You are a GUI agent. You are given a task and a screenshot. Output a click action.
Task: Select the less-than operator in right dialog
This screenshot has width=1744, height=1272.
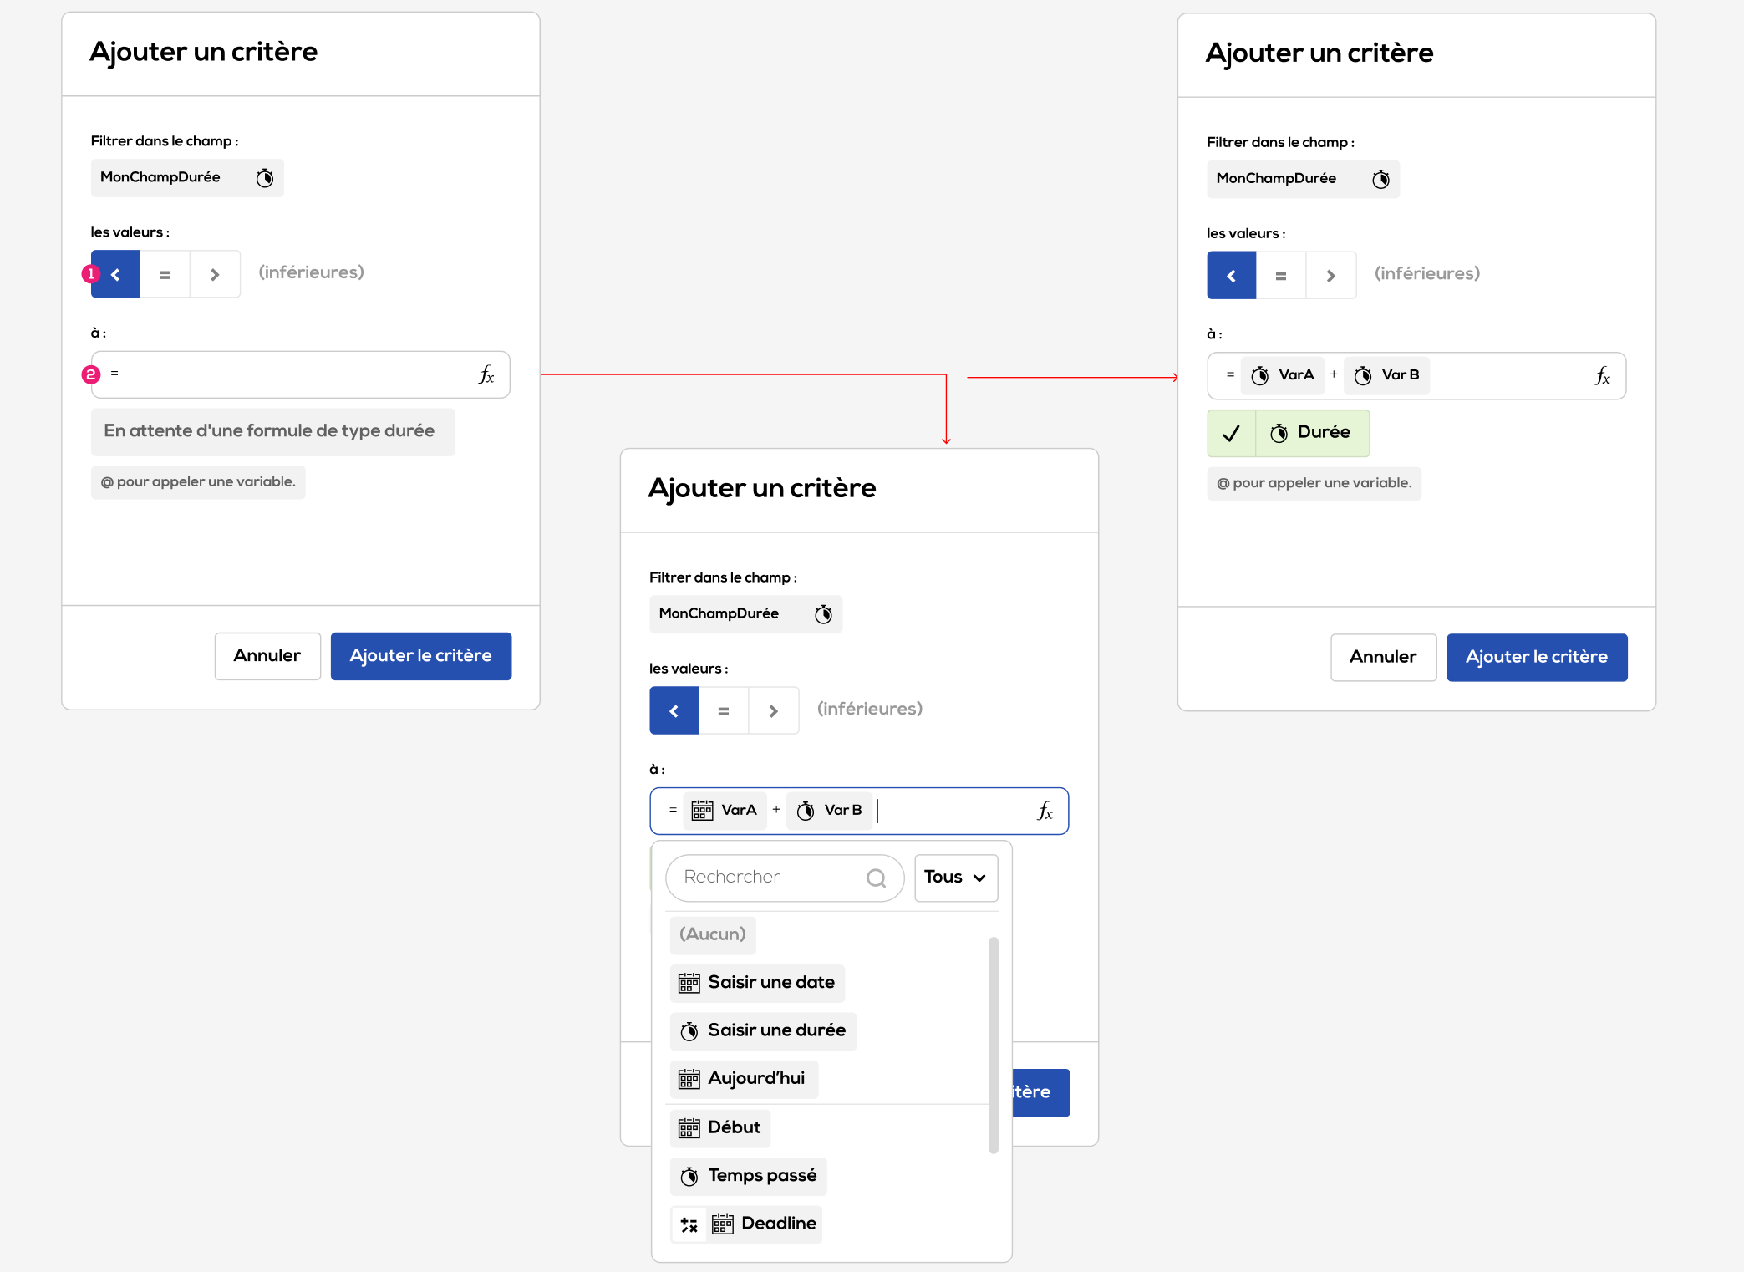1231,276
